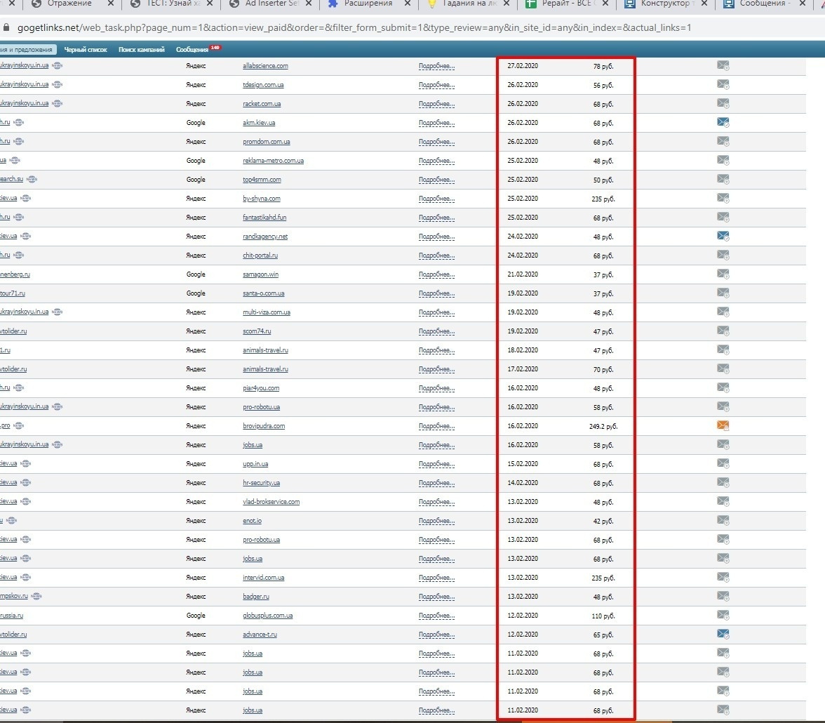Click the Extensions tab puzzle icon
The image size is (825, 723).
point(333,4)
